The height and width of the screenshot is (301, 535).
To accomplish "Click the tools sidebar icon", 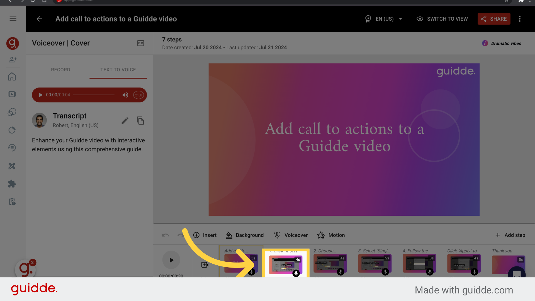I will point(12,166).
